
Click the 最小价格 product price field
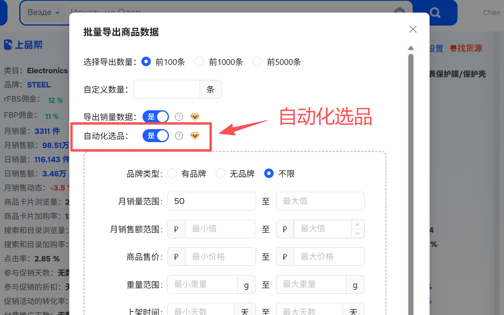click(x=220, y=256)
